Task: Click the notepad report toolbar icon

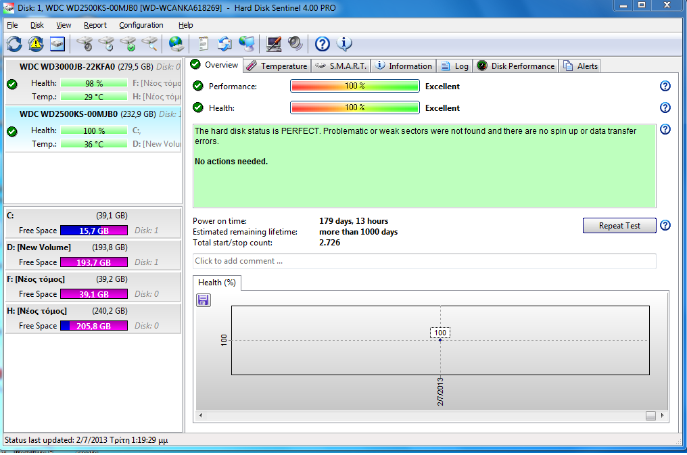Action: pos(203,44)
